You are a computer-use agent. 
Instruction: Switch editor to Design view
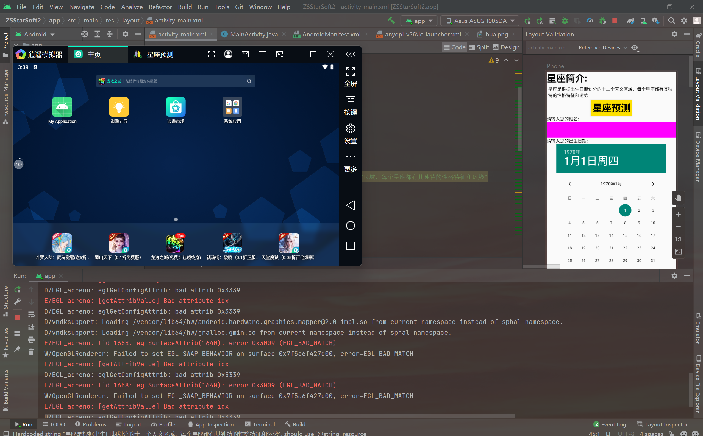[x=506, y=47]
